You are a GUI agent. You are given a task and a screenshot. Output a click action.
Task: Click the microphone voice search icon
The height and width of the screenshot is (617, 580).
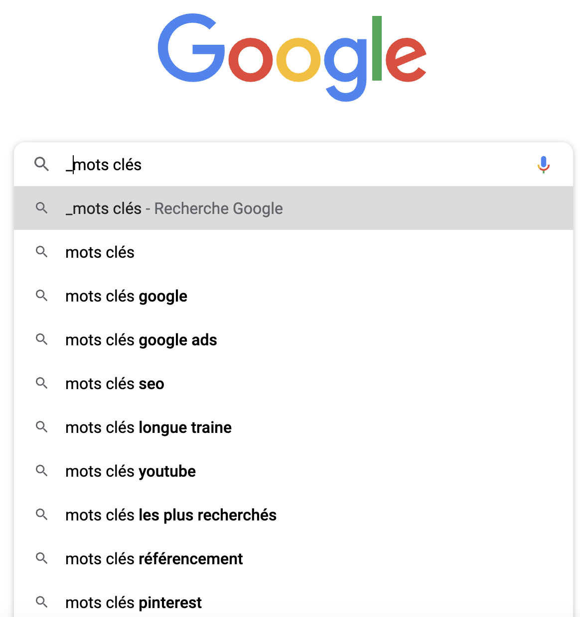pyautogui.click(x=543, y=164)
